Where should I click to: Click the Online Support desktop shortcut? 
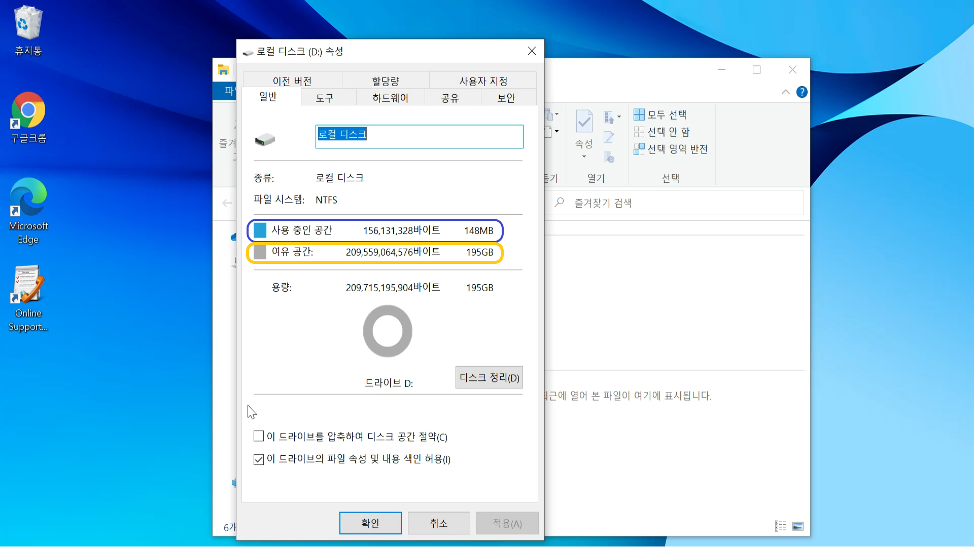[x=28, y=285]
